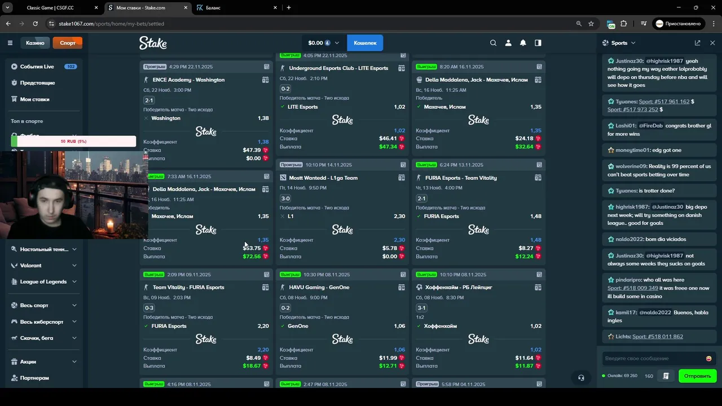
Task: Reload the page
Action: (36, 24)
